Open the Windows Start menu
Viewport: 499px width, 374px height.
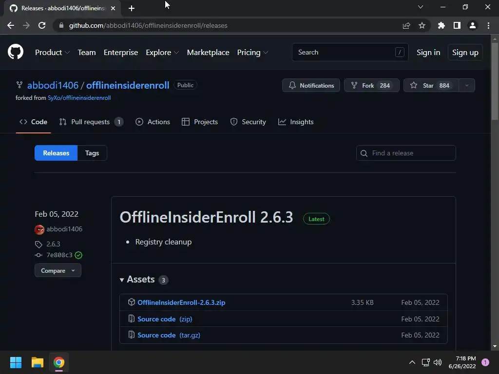click(16, 362)
